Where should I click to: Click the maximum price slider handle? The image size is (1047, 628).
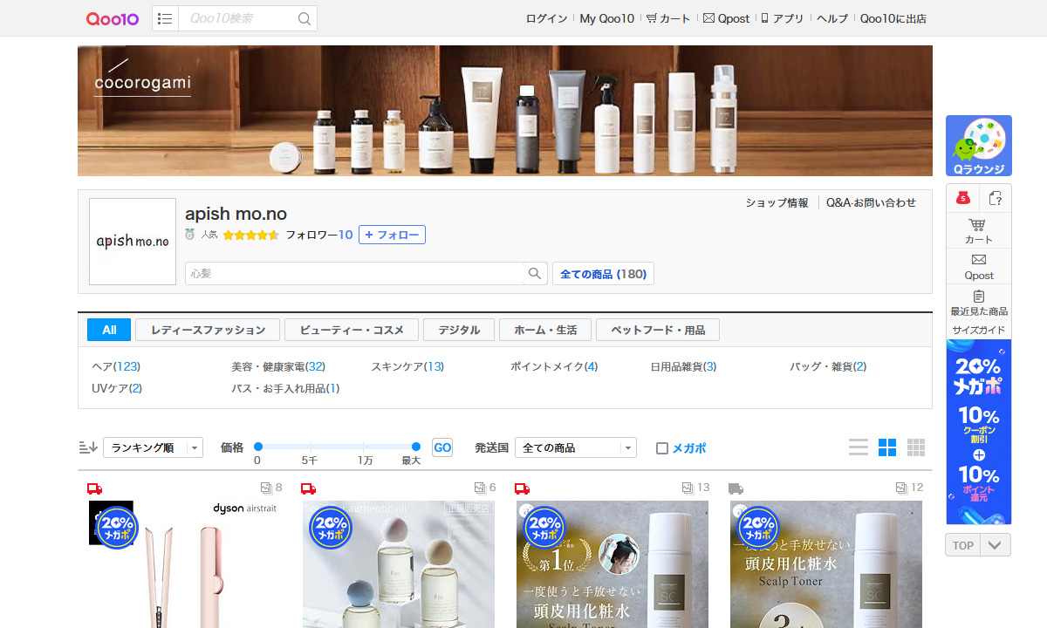tap(416, 447)
